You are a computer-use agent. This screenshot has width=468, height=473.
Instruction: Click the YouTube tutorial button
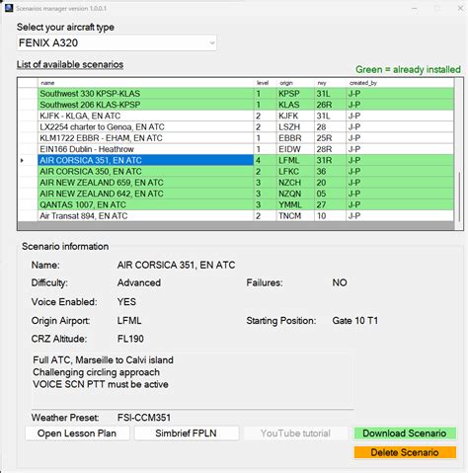pos(295,434)
